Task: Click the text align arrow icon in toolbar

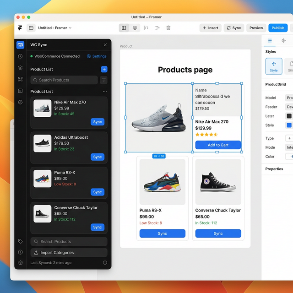Action: click(x=157, y=28)
